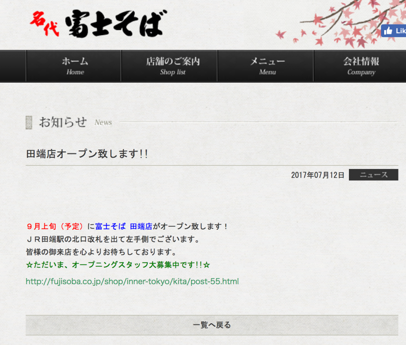This screenshot has width=406, height=345.
Task: Click the 一覧へ戻る back-to-list button
Action: [212, 325]
